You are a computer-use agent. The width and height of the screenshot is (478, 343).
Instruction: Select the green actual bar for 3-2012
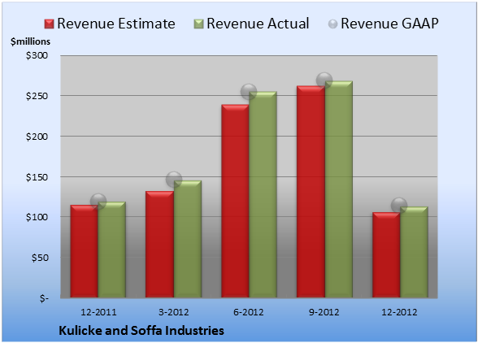pos(188,239)
